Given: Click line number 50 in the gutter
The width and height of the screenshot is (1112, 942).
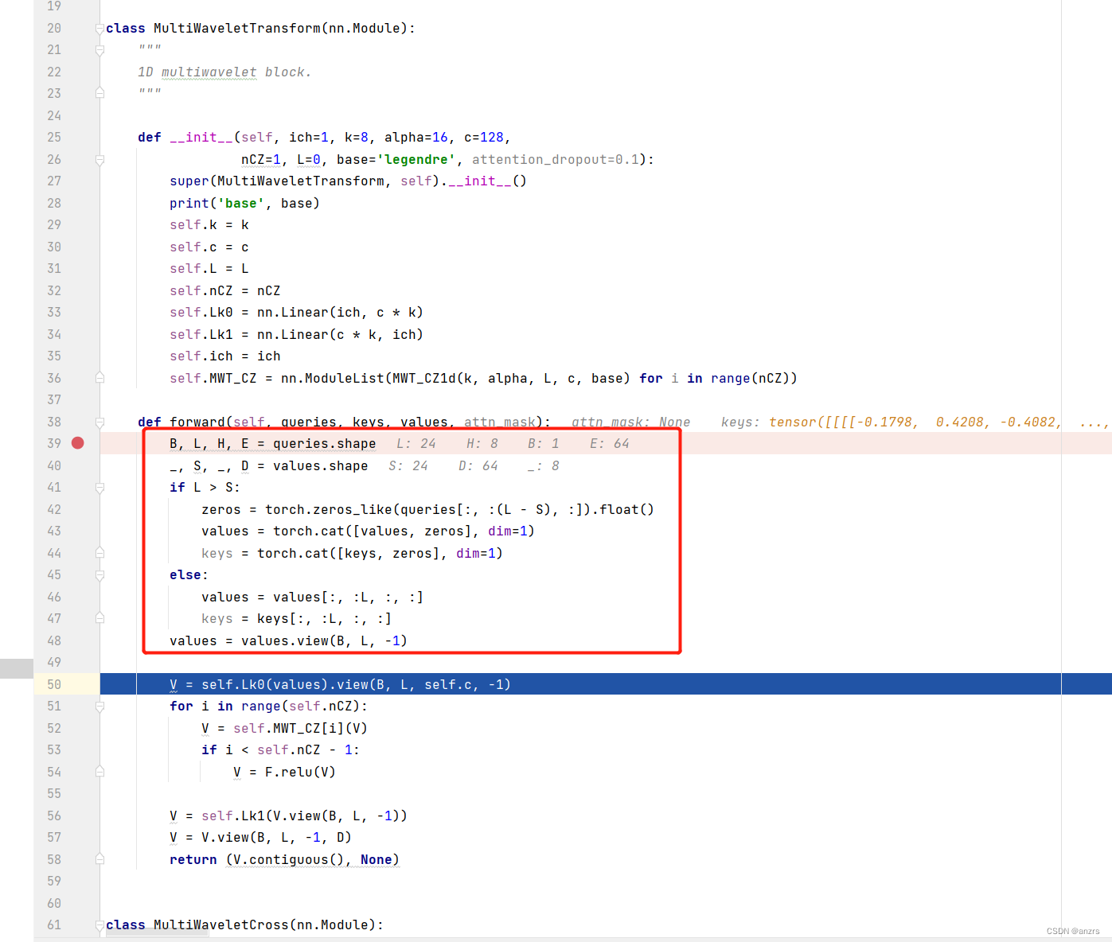Looking at the screenshot, I should (54, 684).
